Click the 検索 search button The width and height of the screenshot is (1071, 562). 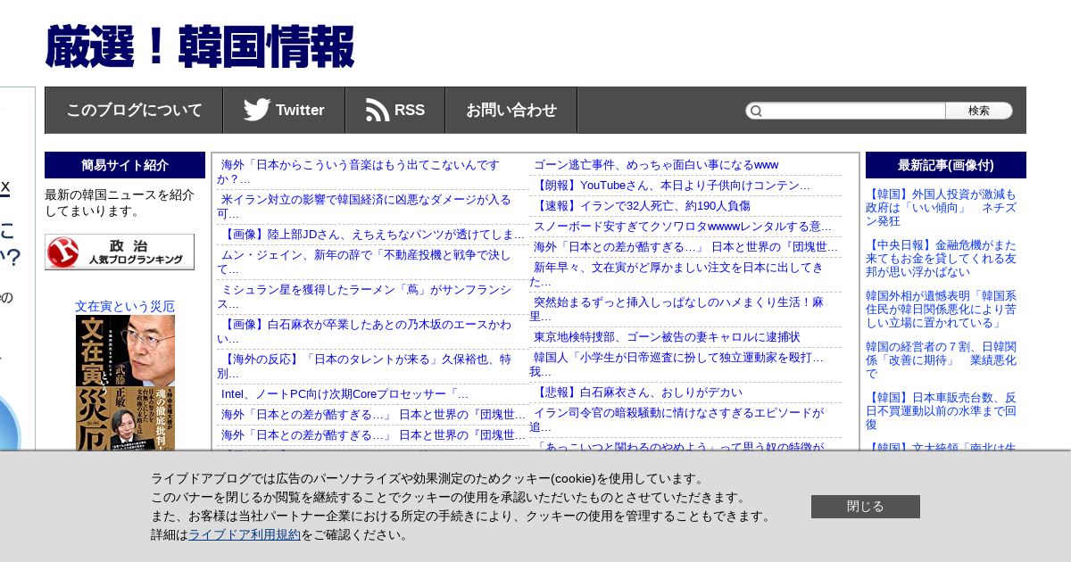(x=979, y=111)
